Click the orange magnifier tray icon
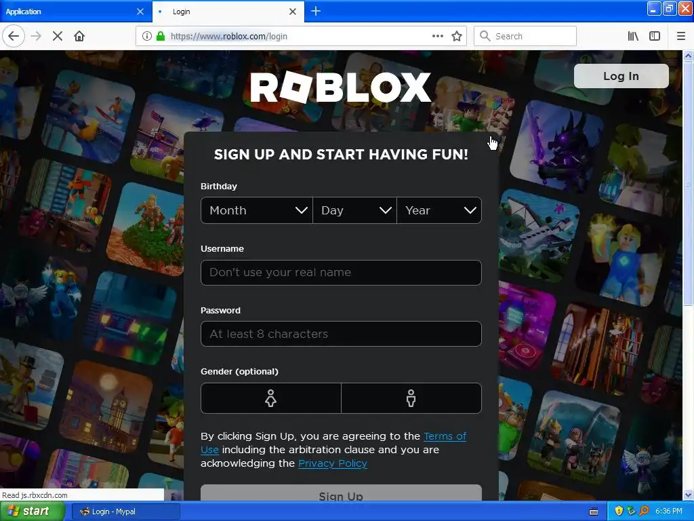 644,512
